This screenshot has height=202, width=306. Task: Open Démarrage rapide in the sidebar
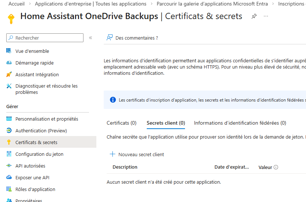34,63
